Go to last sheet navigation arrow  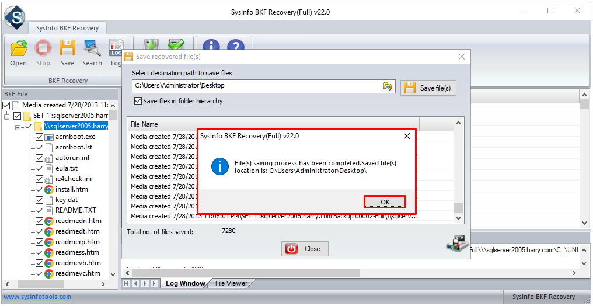(154, 283)
